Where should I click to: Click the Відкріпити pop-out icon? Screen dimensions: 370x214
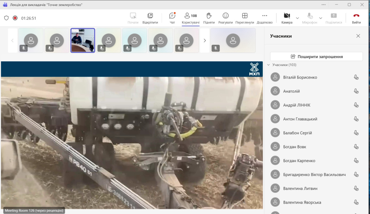150,18
